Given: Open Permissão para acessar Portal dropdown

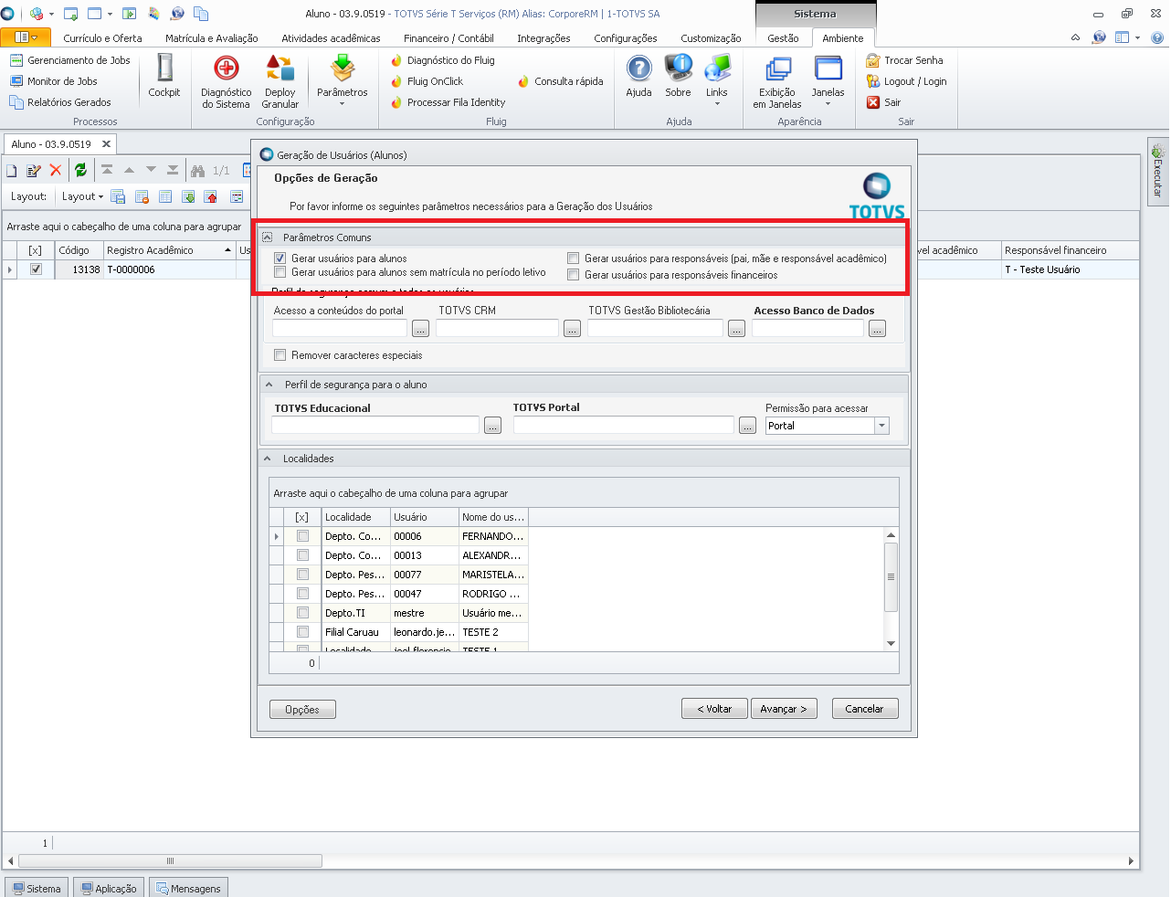Looking at the screenshot, I should (881, 426).
